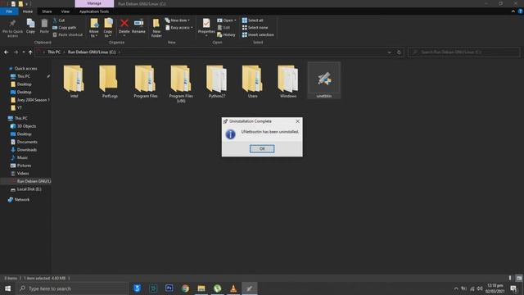This screenshot has width=524, height=295.
Task: Go back with the Back arrow
Action: pyautogui.click(x=7, y=52)
